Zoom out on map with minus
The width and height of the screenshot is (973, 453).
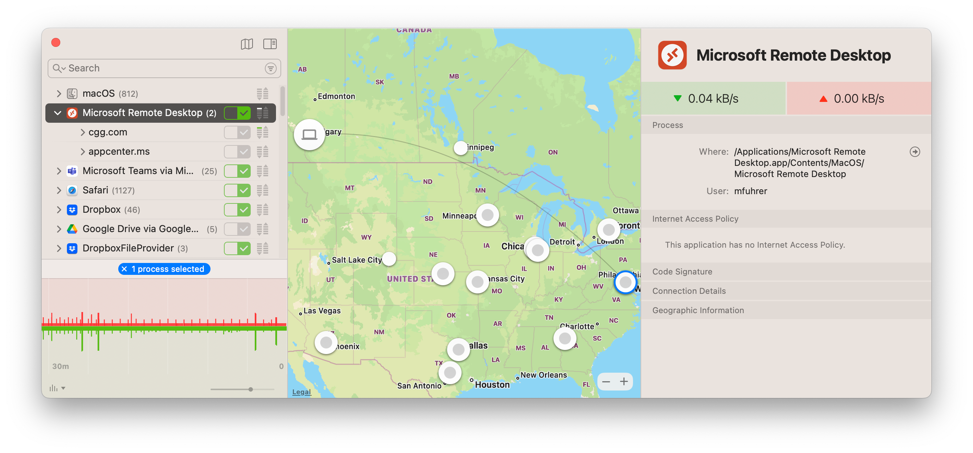pos(606,382)
